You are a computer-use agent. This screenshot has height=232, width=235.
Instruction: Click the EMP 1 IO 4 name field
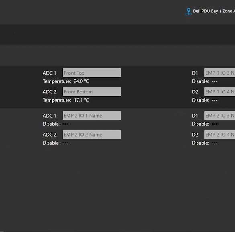click(220, 92)
